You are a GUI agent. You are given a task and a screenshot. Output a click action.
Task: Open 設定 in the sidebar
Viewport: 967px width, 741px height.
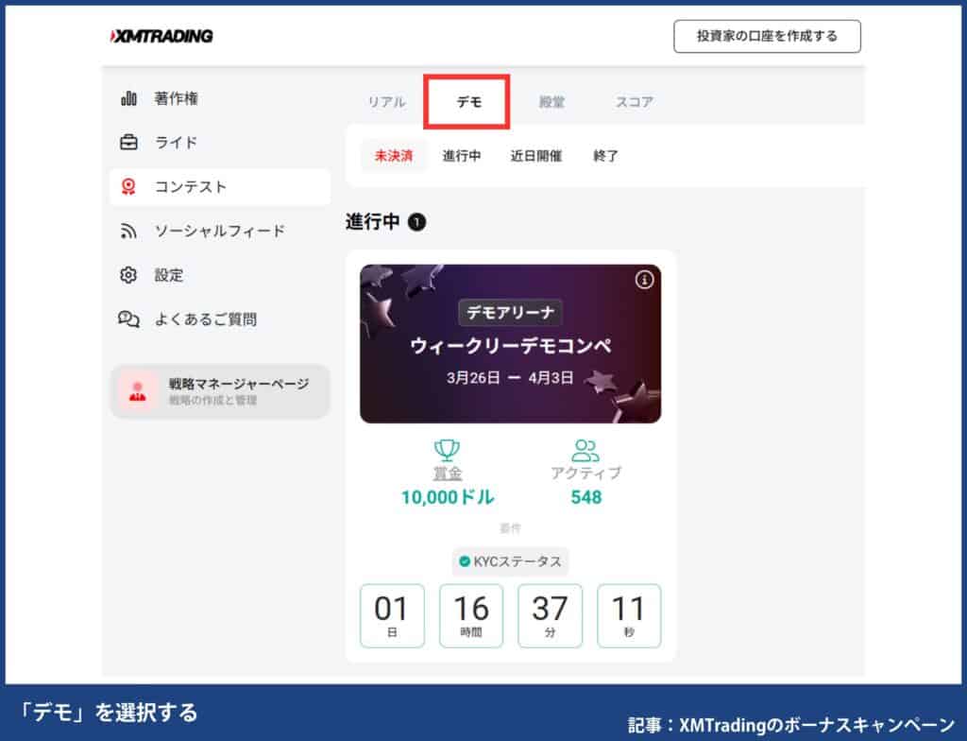[x=169, y=275]
